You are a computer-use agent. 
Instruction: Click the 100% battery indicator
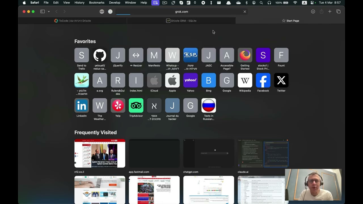282,3
